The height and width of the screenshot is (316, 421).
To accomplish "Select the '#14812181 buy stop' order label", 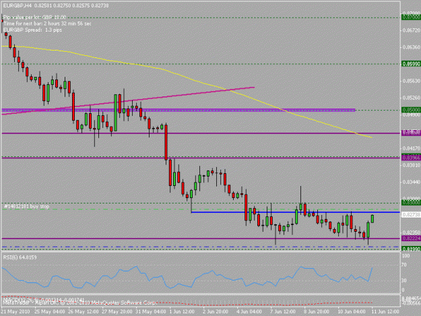I will pyautogui.click(x=26, y=206).
